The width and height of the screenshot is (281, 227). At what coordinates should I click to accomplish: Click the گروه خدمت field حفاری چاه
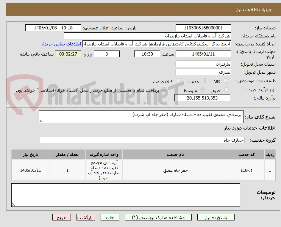coord(142,140)
